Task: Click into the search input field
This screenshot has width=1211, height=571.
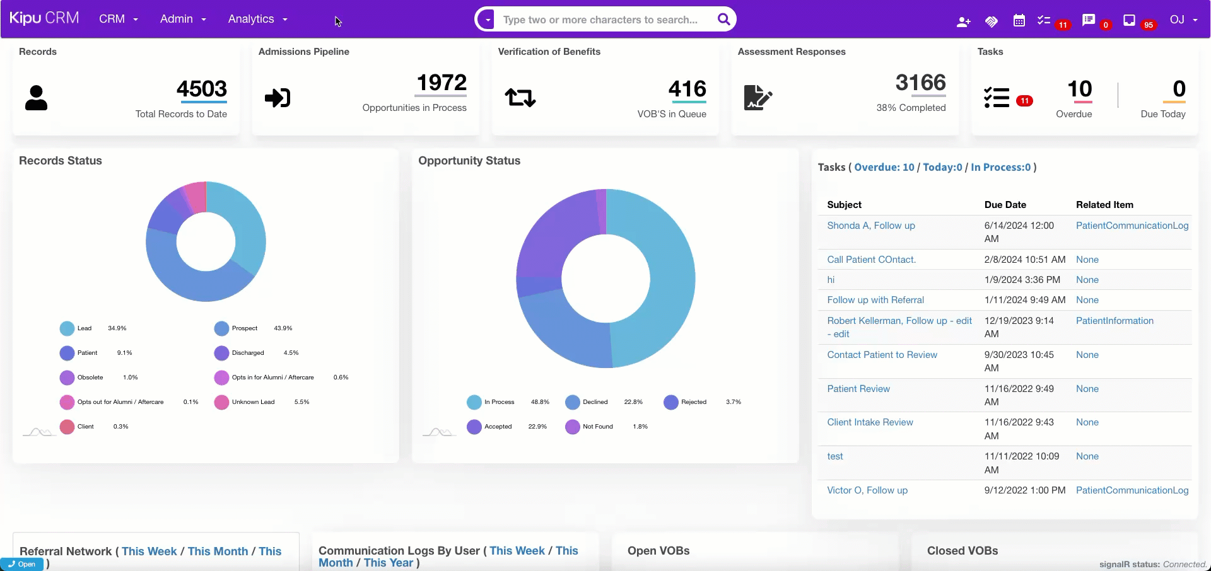Action: [602, 20]
